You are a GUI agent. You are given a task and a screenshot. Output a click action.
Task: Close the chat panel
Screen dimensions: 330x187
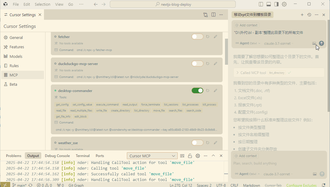click(324, 15)
